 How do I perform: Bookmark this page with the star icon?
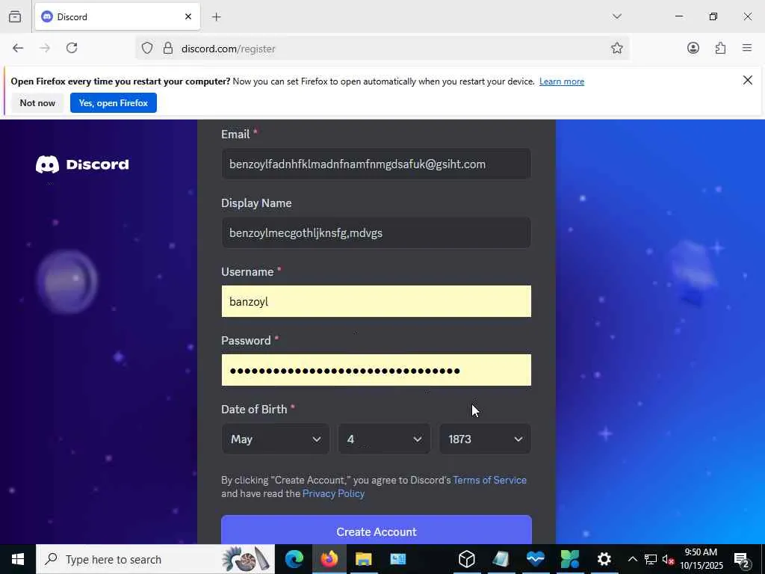coord(616,48)
